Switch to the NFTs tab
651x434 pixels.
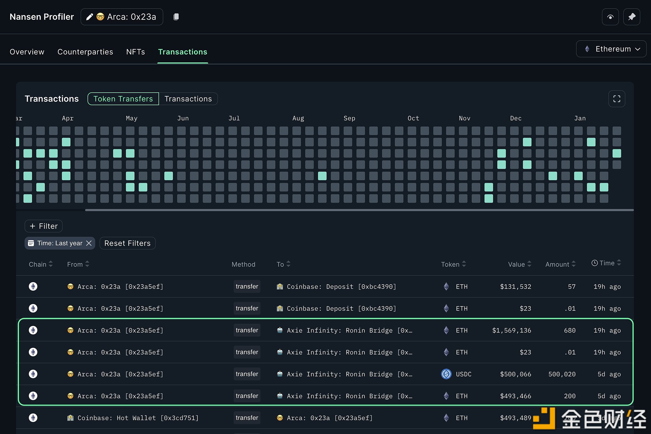point(136,52)
